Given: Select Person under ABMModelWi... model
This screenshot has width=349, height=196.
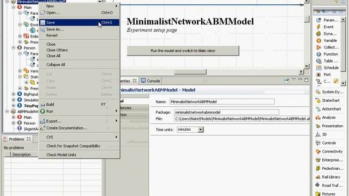Looking at the screenshot, I should pos(27,123).
